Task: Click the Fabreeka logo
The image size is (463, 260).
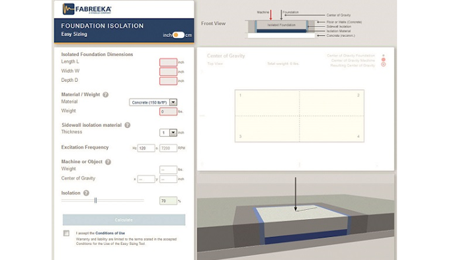Action: (87, 9)
